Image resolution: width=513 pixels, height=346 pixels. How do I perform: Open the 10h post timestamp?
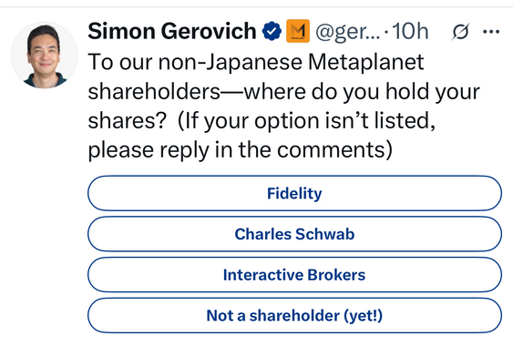click(410, 31)
